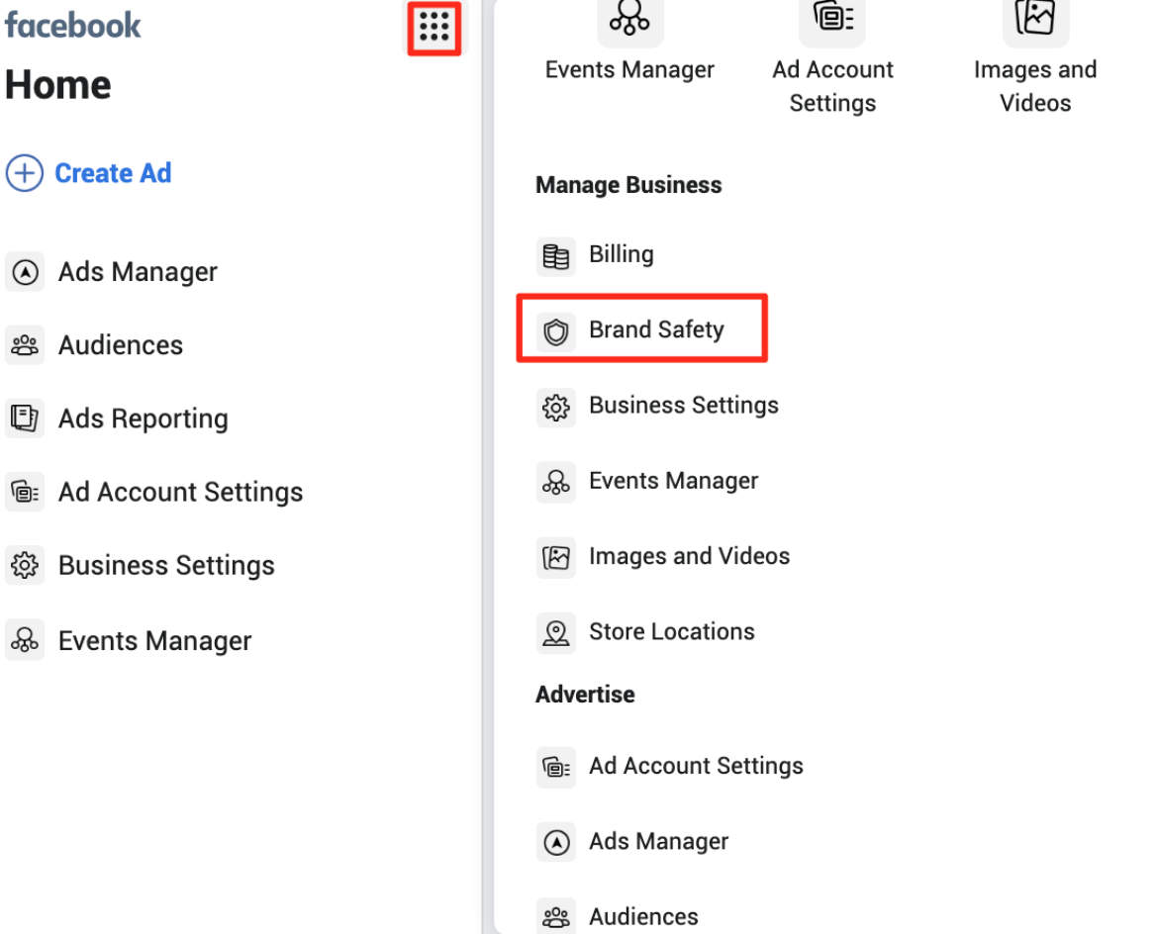Select Ads Manager text under Advertise
The width and height of the screenshot is (1158, 934).
click(x=659, y=842)
